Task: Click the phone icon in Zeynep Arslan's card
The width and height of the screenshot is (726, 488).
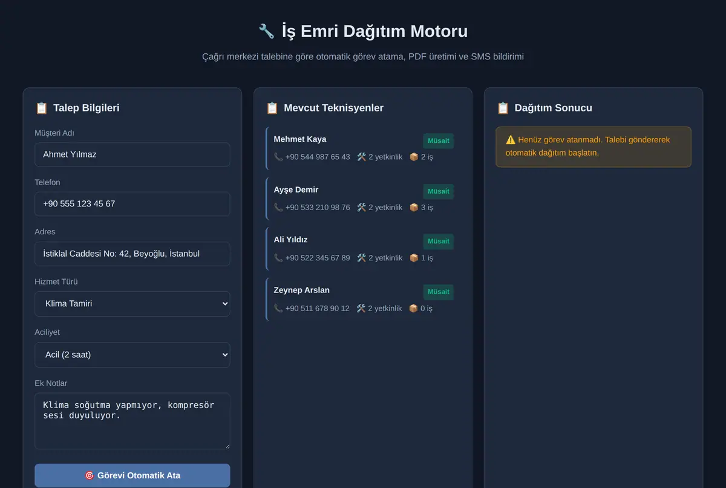Action: click(278, 308)
